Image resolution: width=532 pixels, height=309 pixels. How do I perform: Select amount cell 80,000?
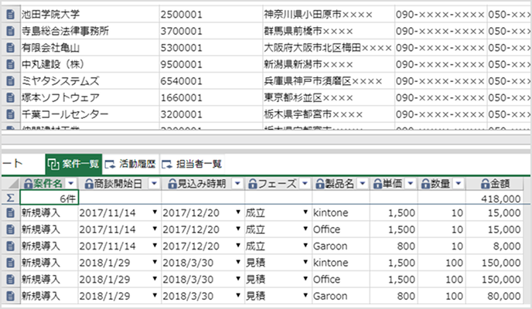(x=494, y=296)
